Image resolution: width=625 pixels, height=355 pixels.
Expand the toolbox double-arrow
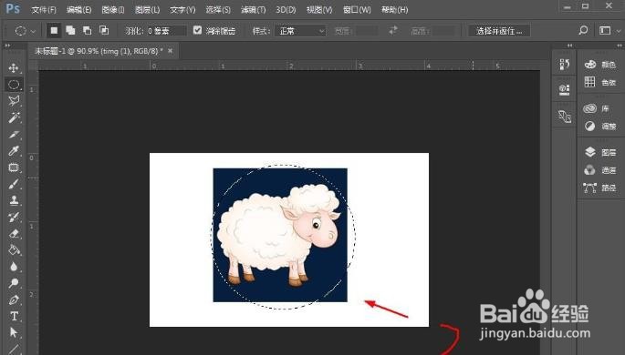tap(7, 46)
